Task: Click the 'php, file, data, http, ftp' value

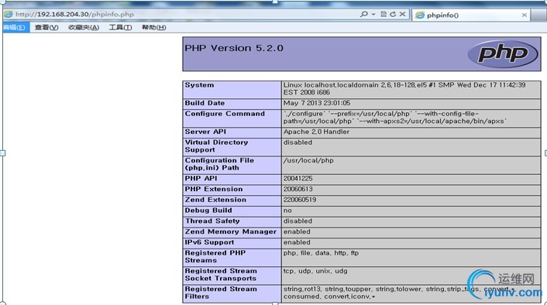Action: pyautogui.click(x=321, y=253)
